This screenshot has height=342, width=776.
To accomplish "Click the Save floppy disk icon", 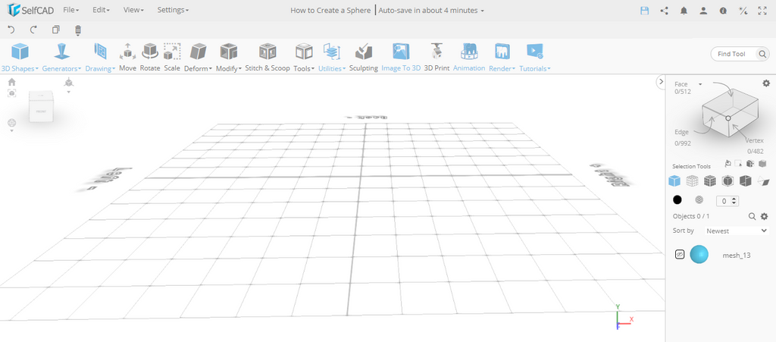I will (x=644, y=11).
